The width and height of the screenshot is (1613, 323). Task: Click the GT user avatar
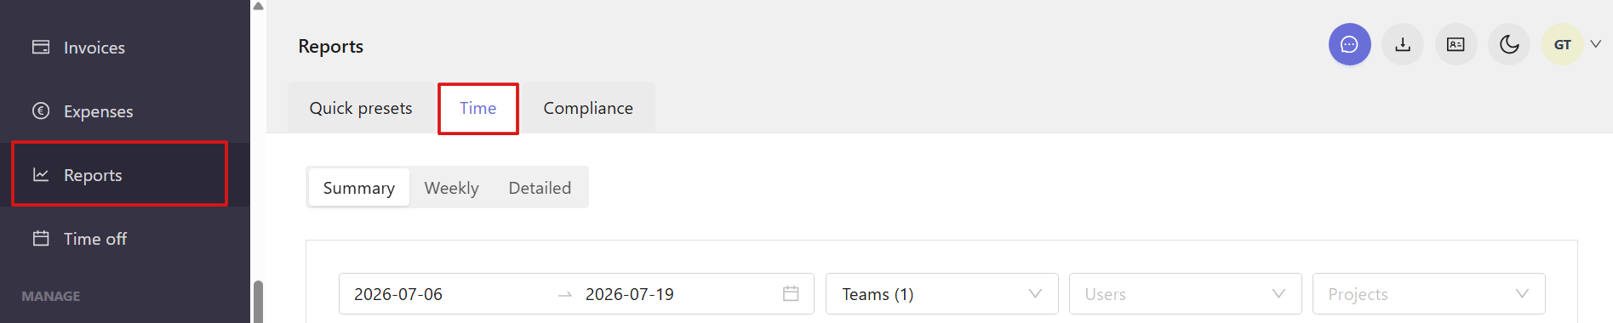click(1562, 44)
